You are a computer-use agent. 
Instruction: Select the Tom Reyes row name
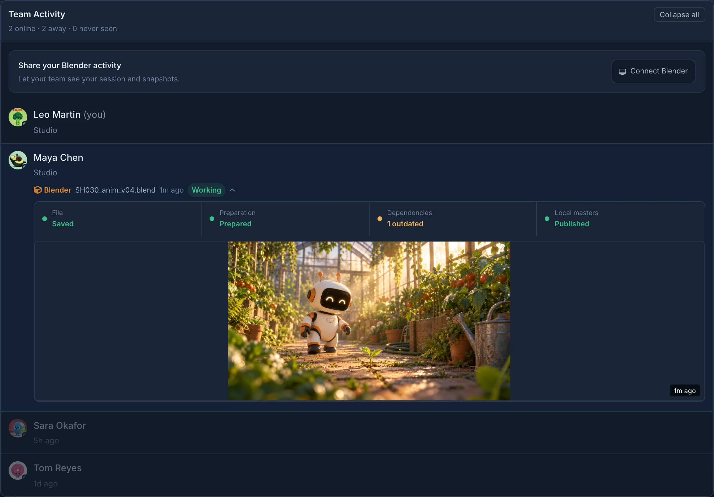[58, 468]
